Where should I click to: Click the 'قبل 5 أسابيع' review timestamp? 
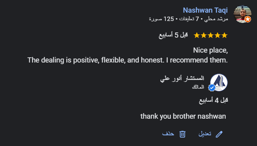coord(173,35)
